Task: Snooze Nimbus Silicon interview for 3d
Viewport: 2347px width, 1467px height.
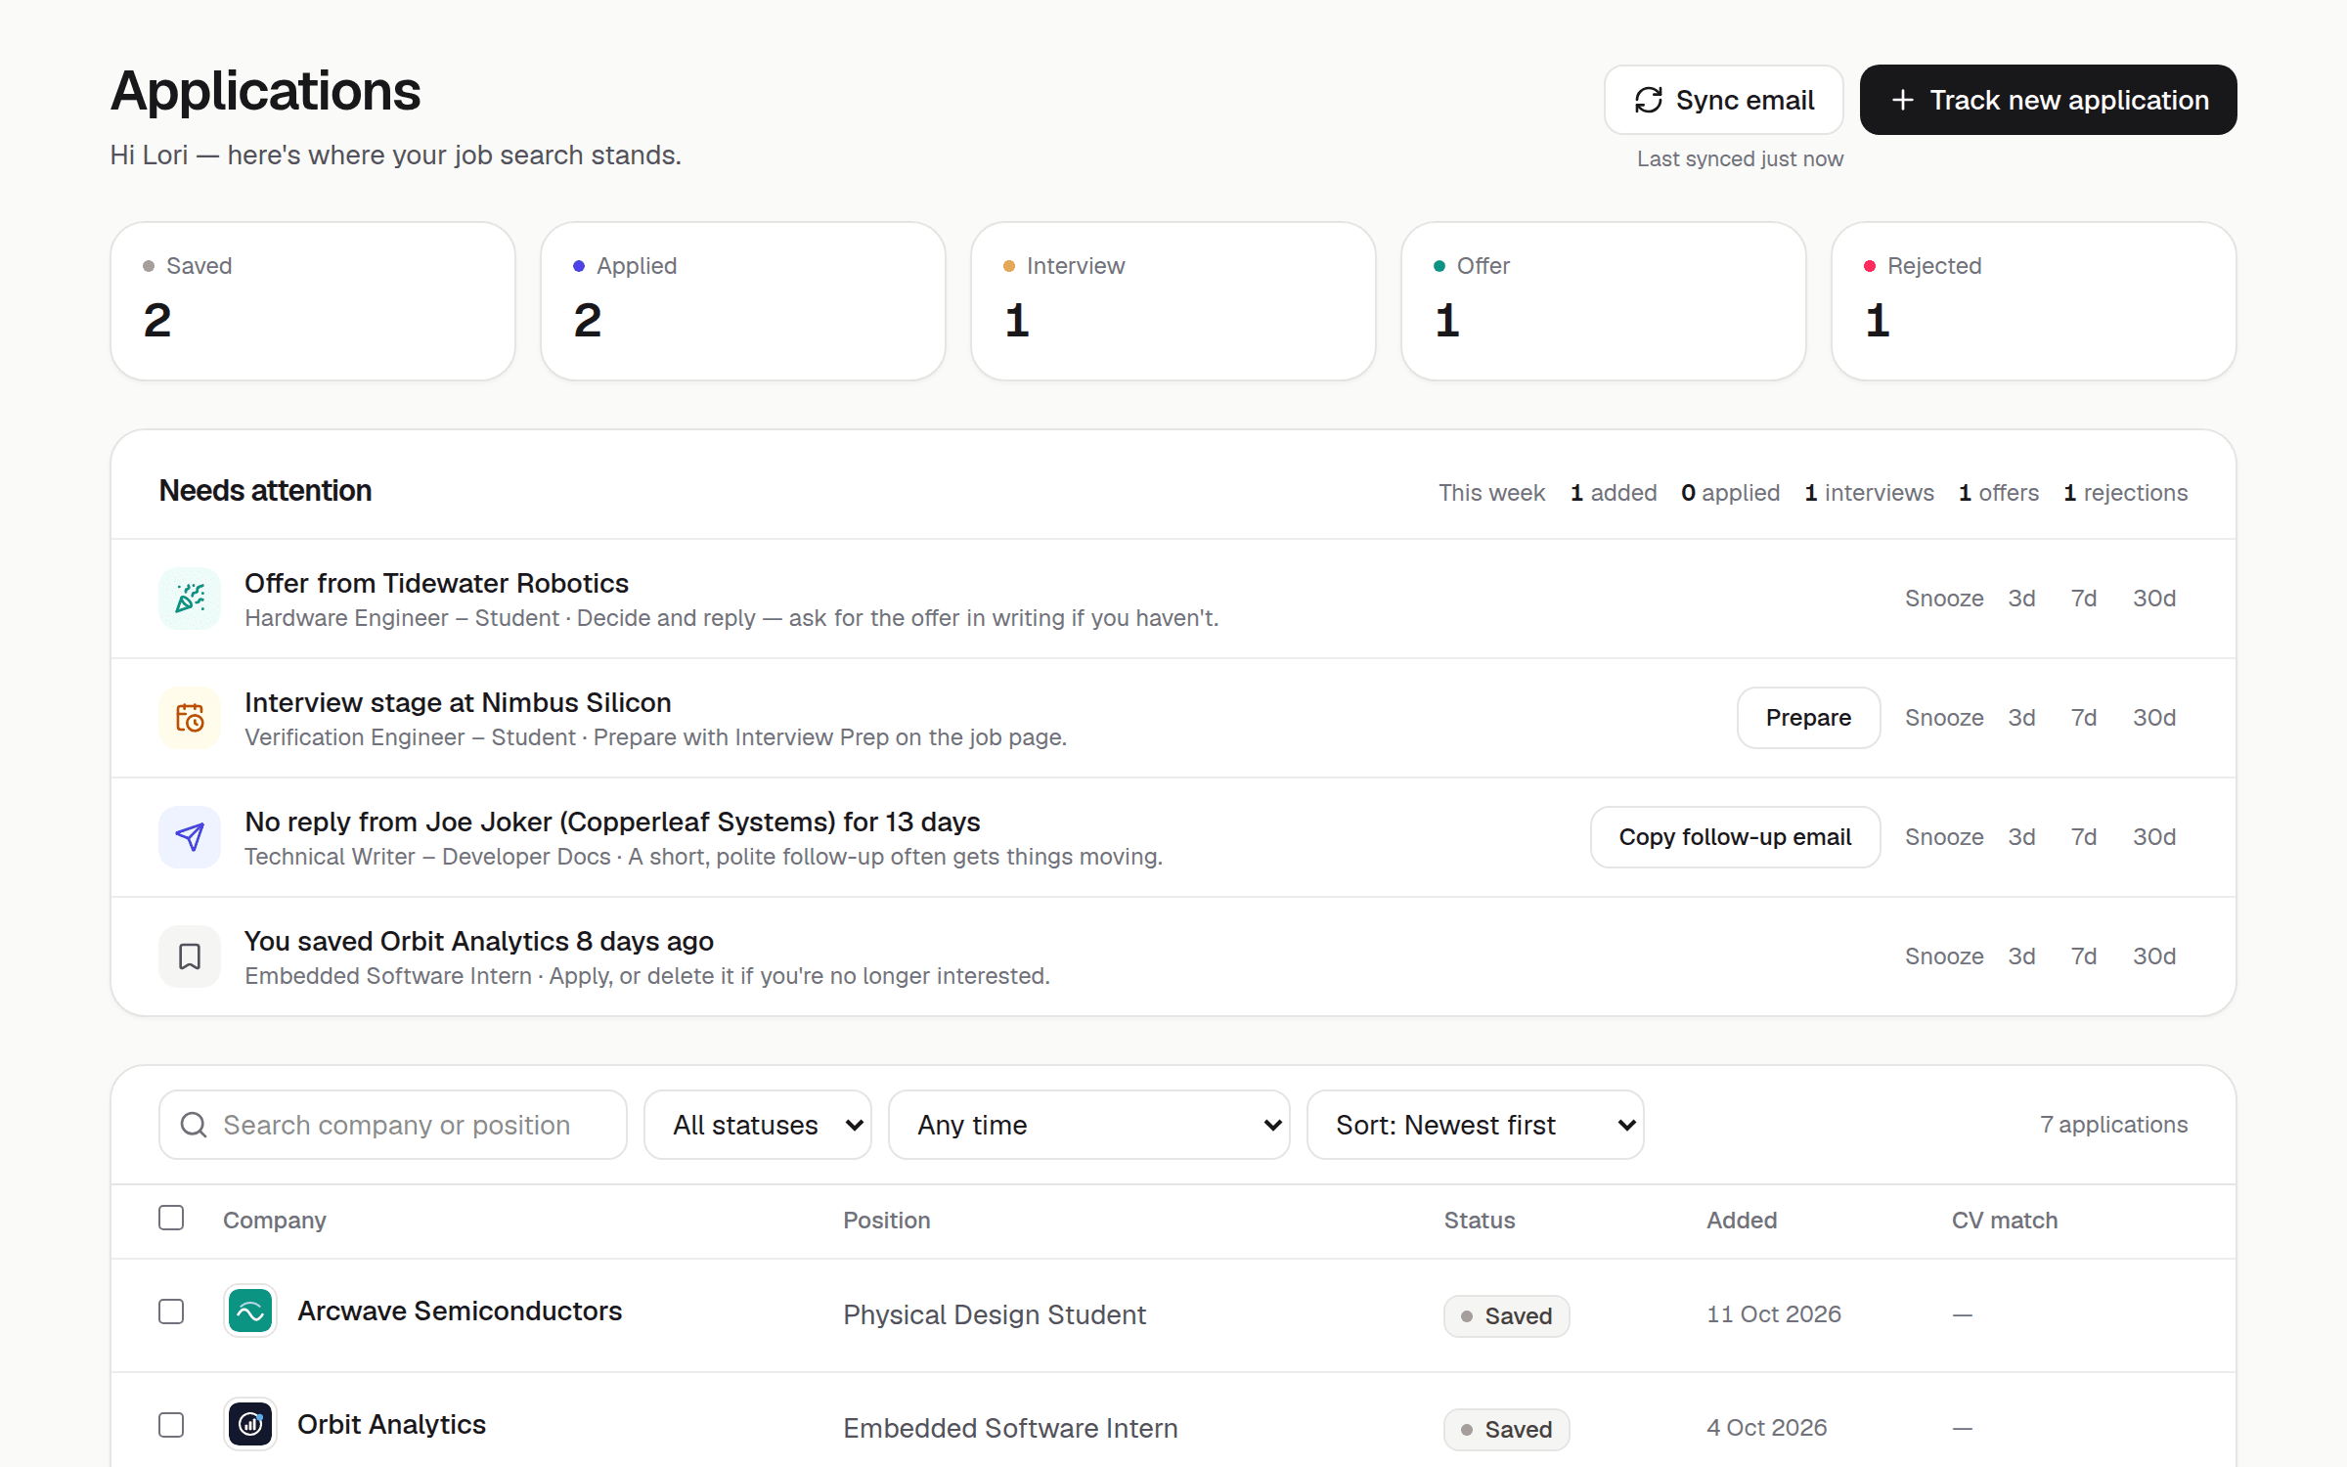Action: 2021,718
